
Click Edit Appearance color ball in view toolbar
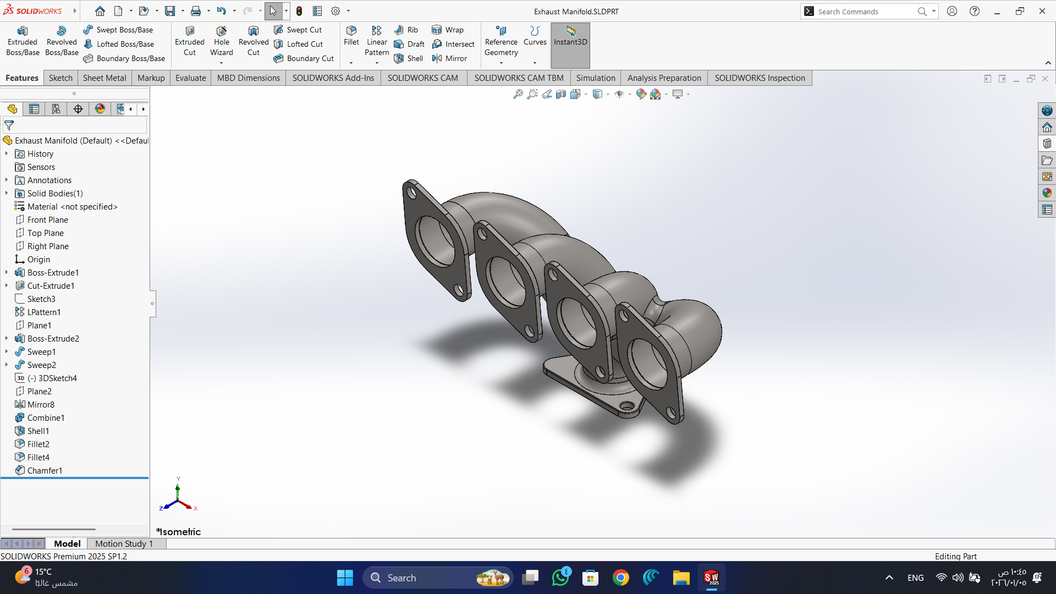(641, 94)
